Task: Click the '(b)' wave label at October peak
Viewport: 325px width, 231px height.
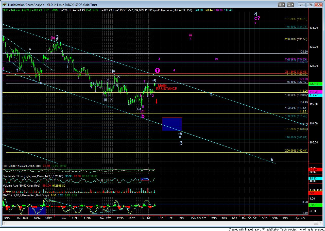Action: (x=53, y=38)
